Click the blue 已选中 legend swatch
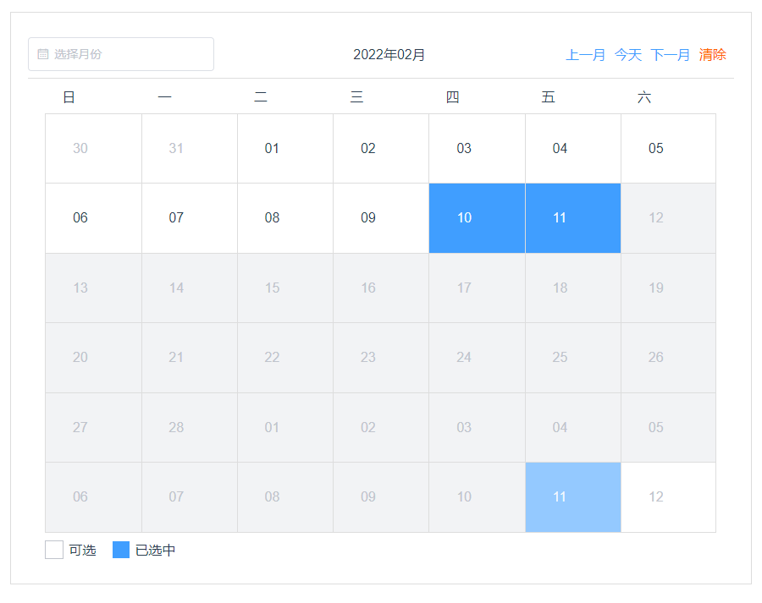 121,550
